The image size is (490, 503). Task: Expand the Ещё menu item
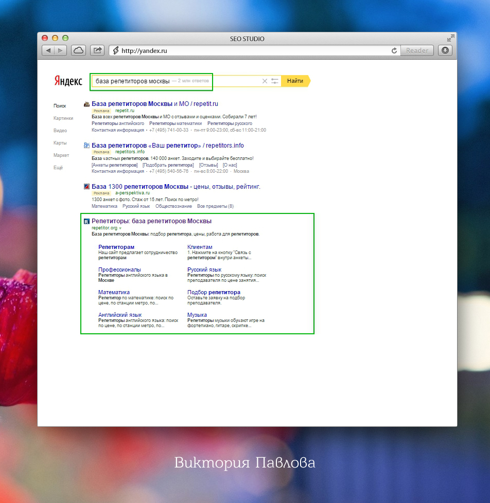coord(58,168)
